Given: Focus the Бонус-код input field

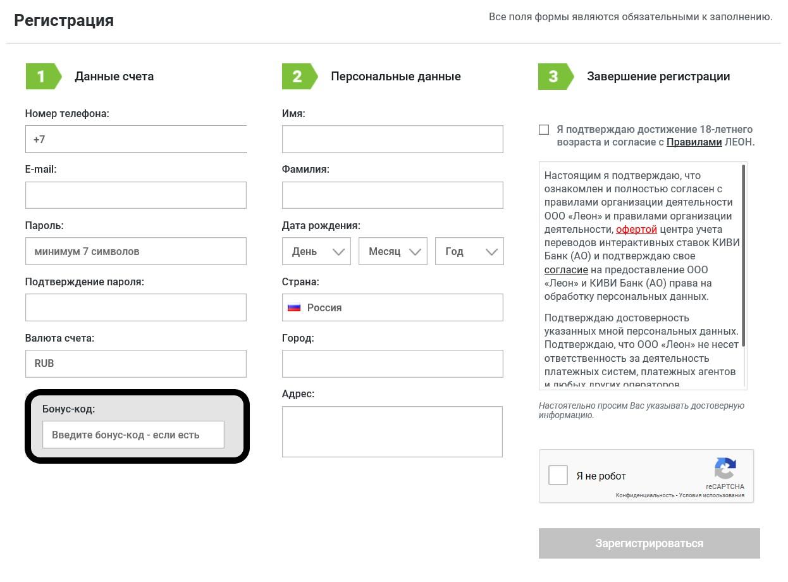Looking at the screenshot, I should pyautogui.click(x=133, y=435).
